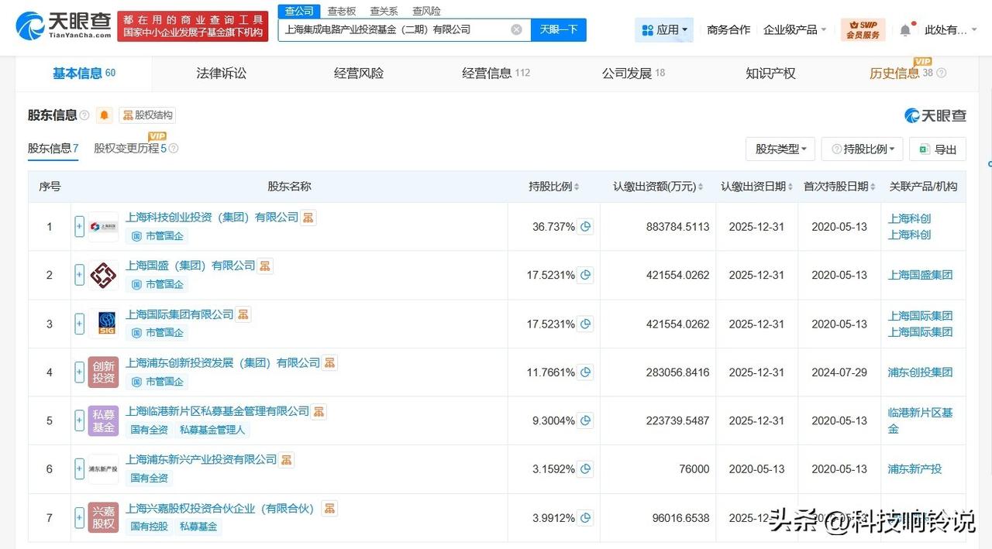
Task: Click equity structure icon after 上海兴嘉股权投资合伙企业
Action: point(330,509)
